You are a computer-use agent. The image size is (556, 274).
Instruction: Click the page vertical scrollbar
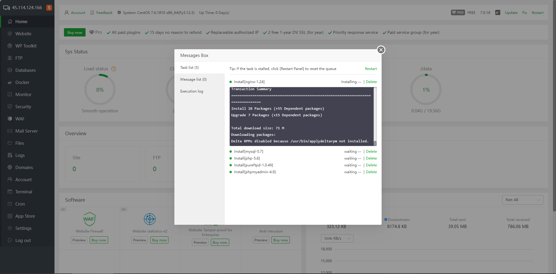click(554, 106)
